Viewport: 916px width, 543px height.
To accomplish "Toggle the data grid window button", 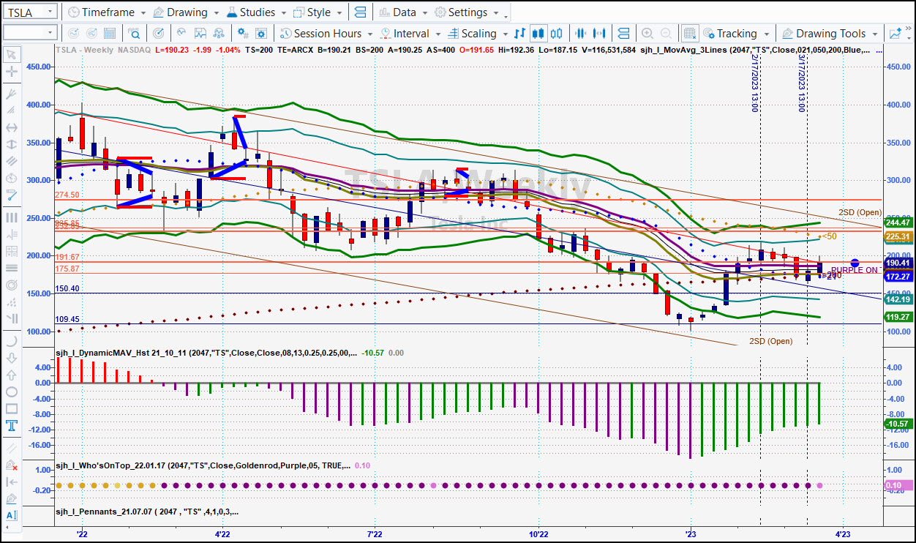I will point(689,33).
